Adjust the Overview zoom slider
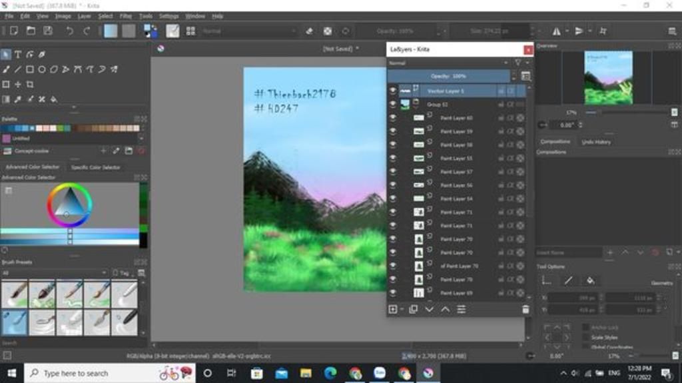 click(x=629, y=113)
